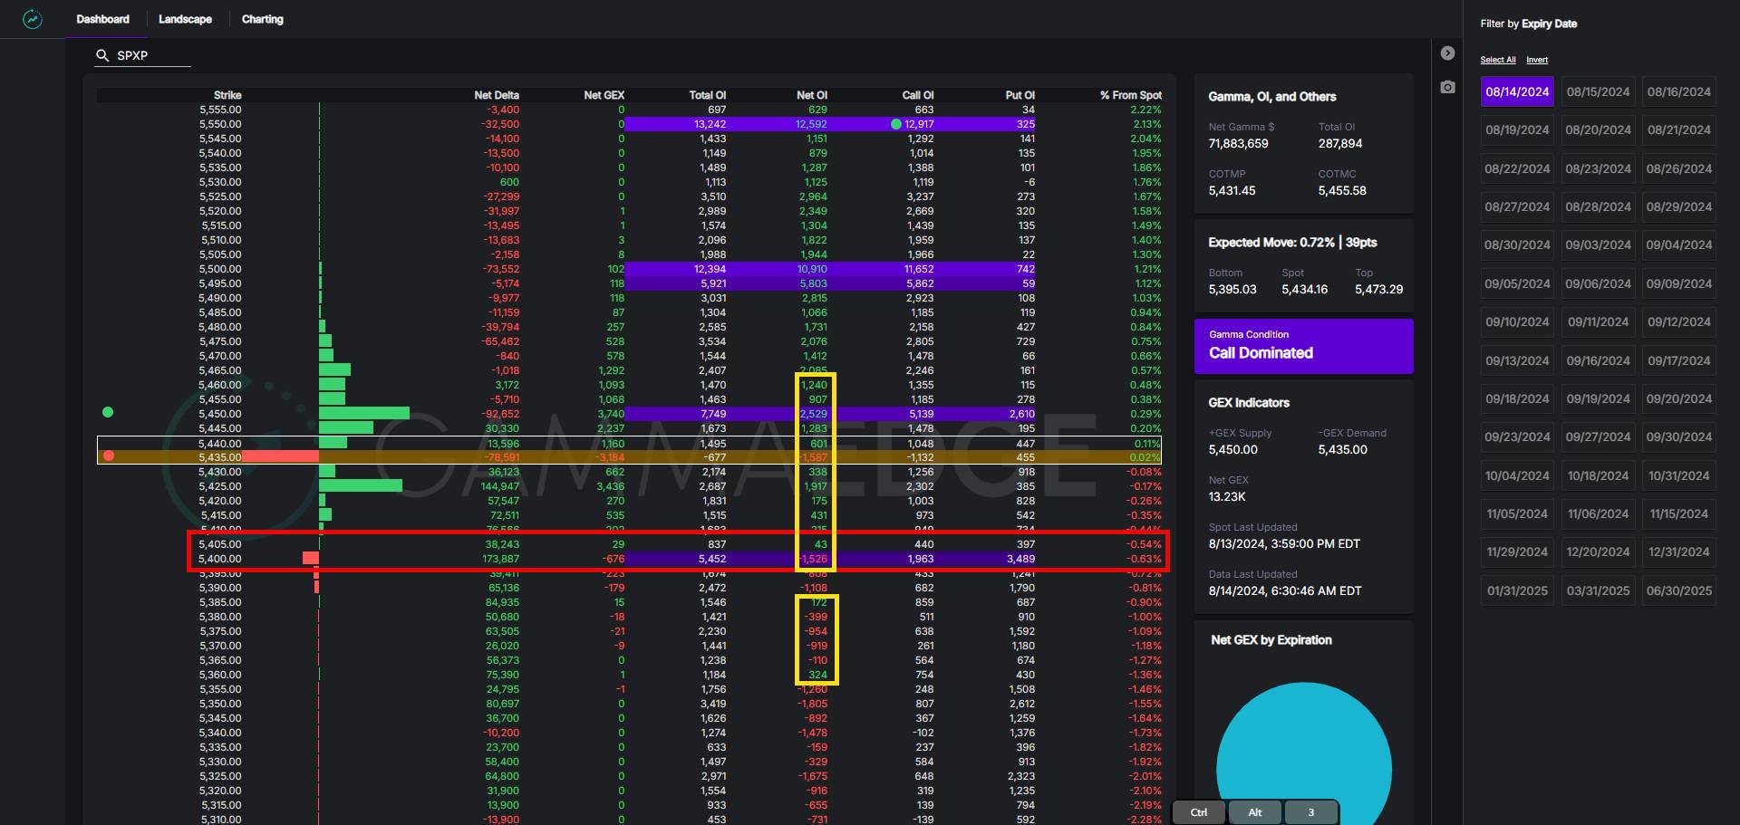This screenshot has width=1740, height=825.
Task: Click the green dot beside the 5,450 strike
Action: click(108, 412)
